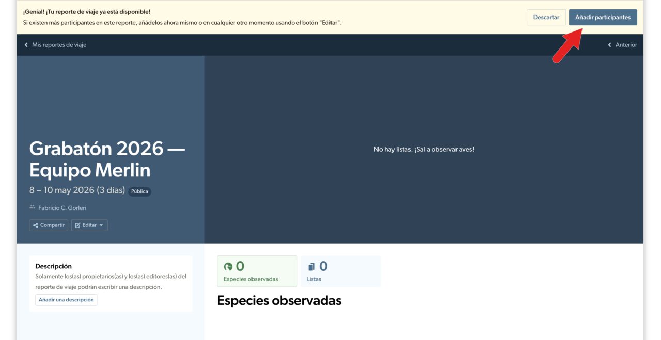661x340 pixels.
Task: Click the empty map area saying No hay listas
Action: point(423,149)
